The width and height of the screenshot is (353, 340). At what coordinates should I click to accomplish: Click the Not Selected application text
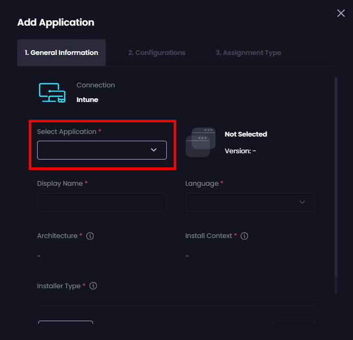(x=246, y=134)
